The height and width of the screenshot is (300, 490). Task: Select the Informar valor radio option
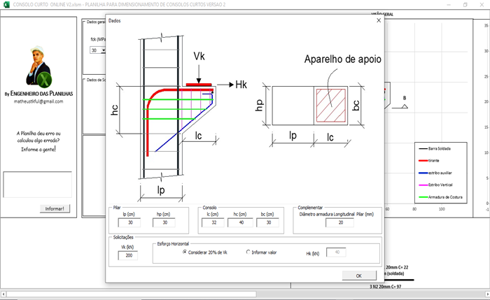[x=248, y=252]
